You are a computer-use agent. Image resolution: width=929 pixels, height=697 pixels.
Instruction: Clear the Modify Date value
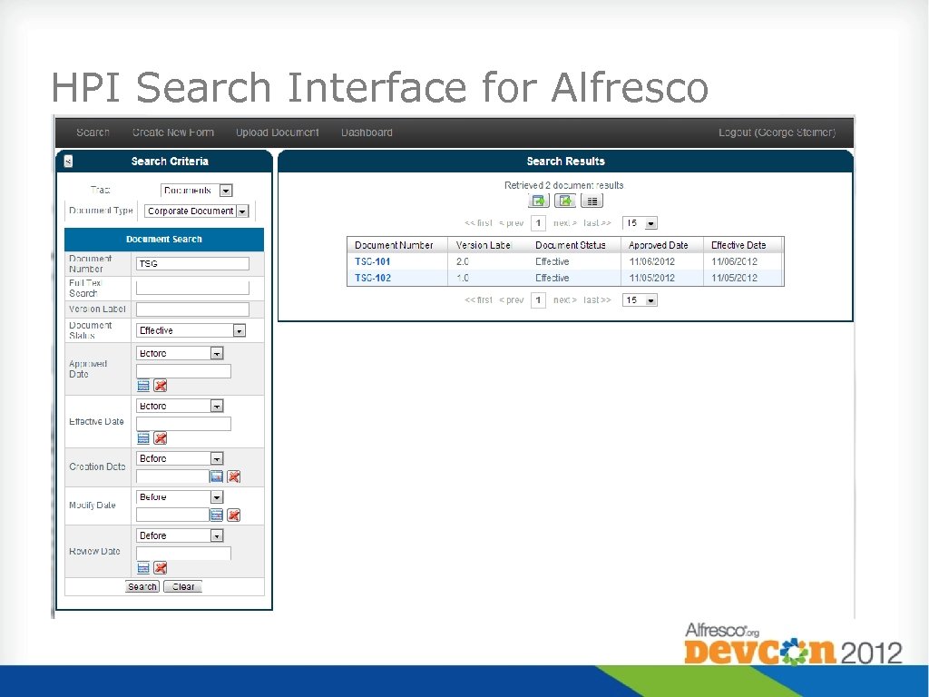pyautogui.click(x=234, y=515)
